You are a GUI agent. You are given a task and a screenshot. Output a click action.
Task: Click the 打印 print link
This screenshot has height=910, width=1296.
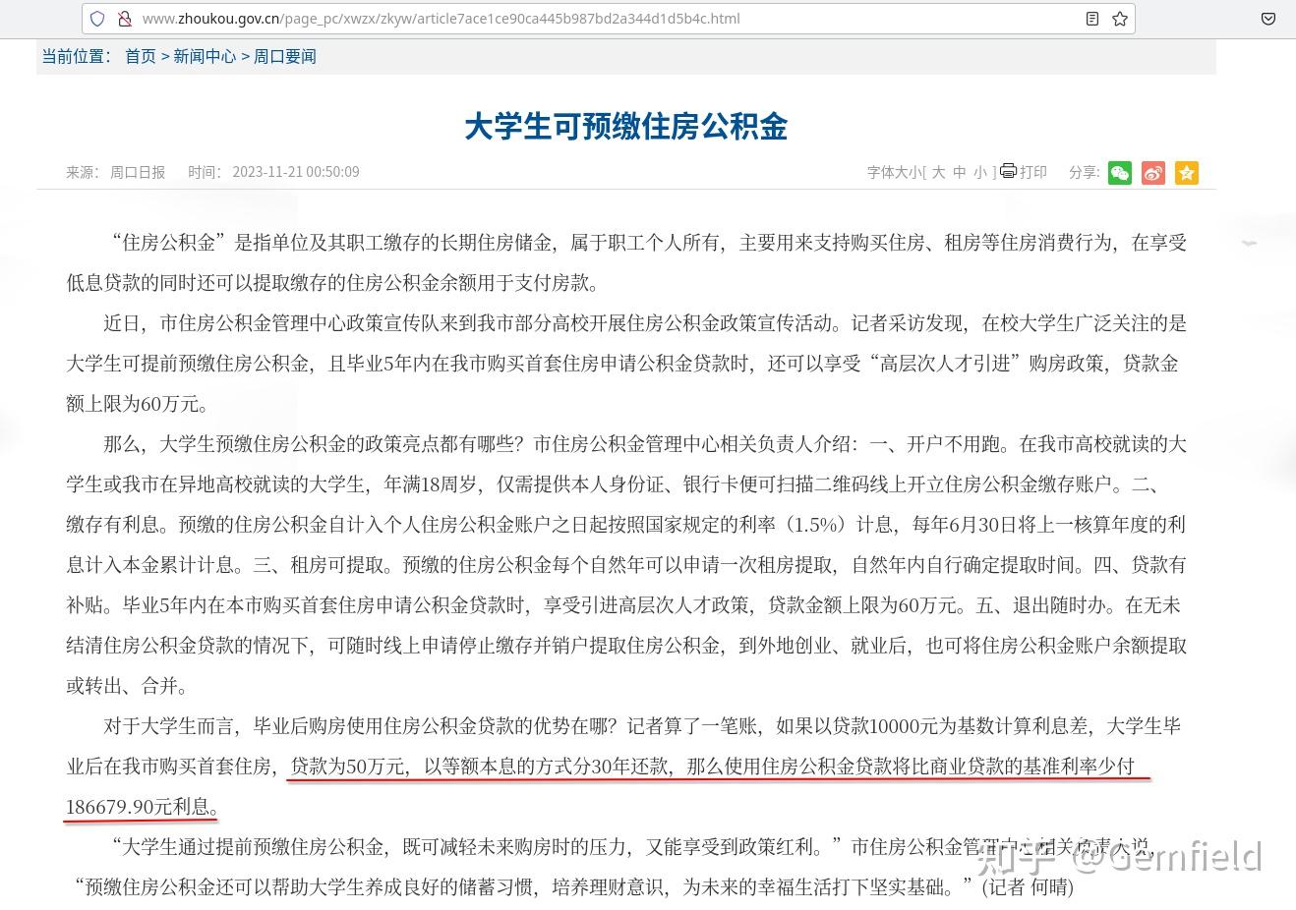tap(1033, 172)
